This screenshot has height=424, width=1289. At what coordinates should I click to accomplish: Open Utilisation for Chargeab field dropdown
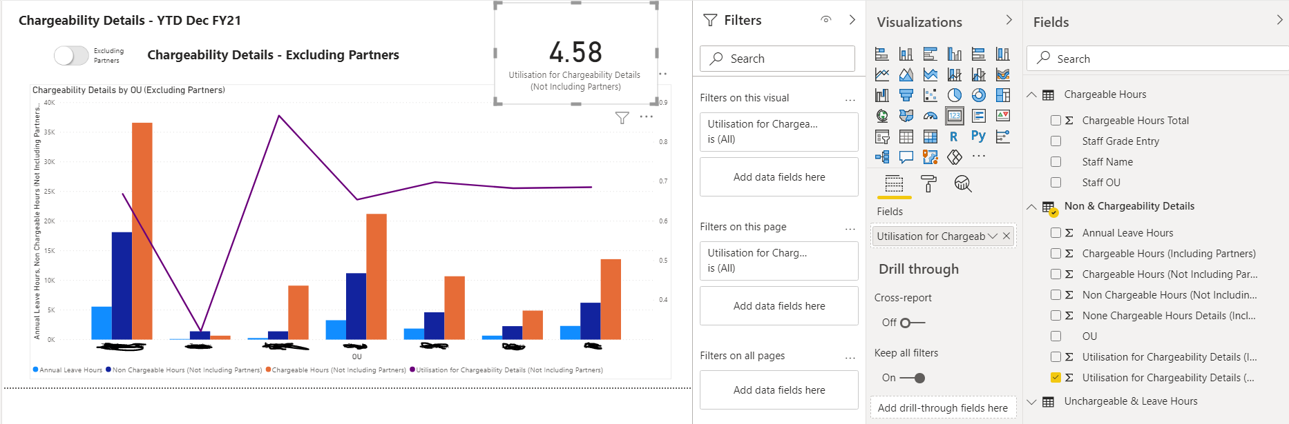tap(993, 236)
